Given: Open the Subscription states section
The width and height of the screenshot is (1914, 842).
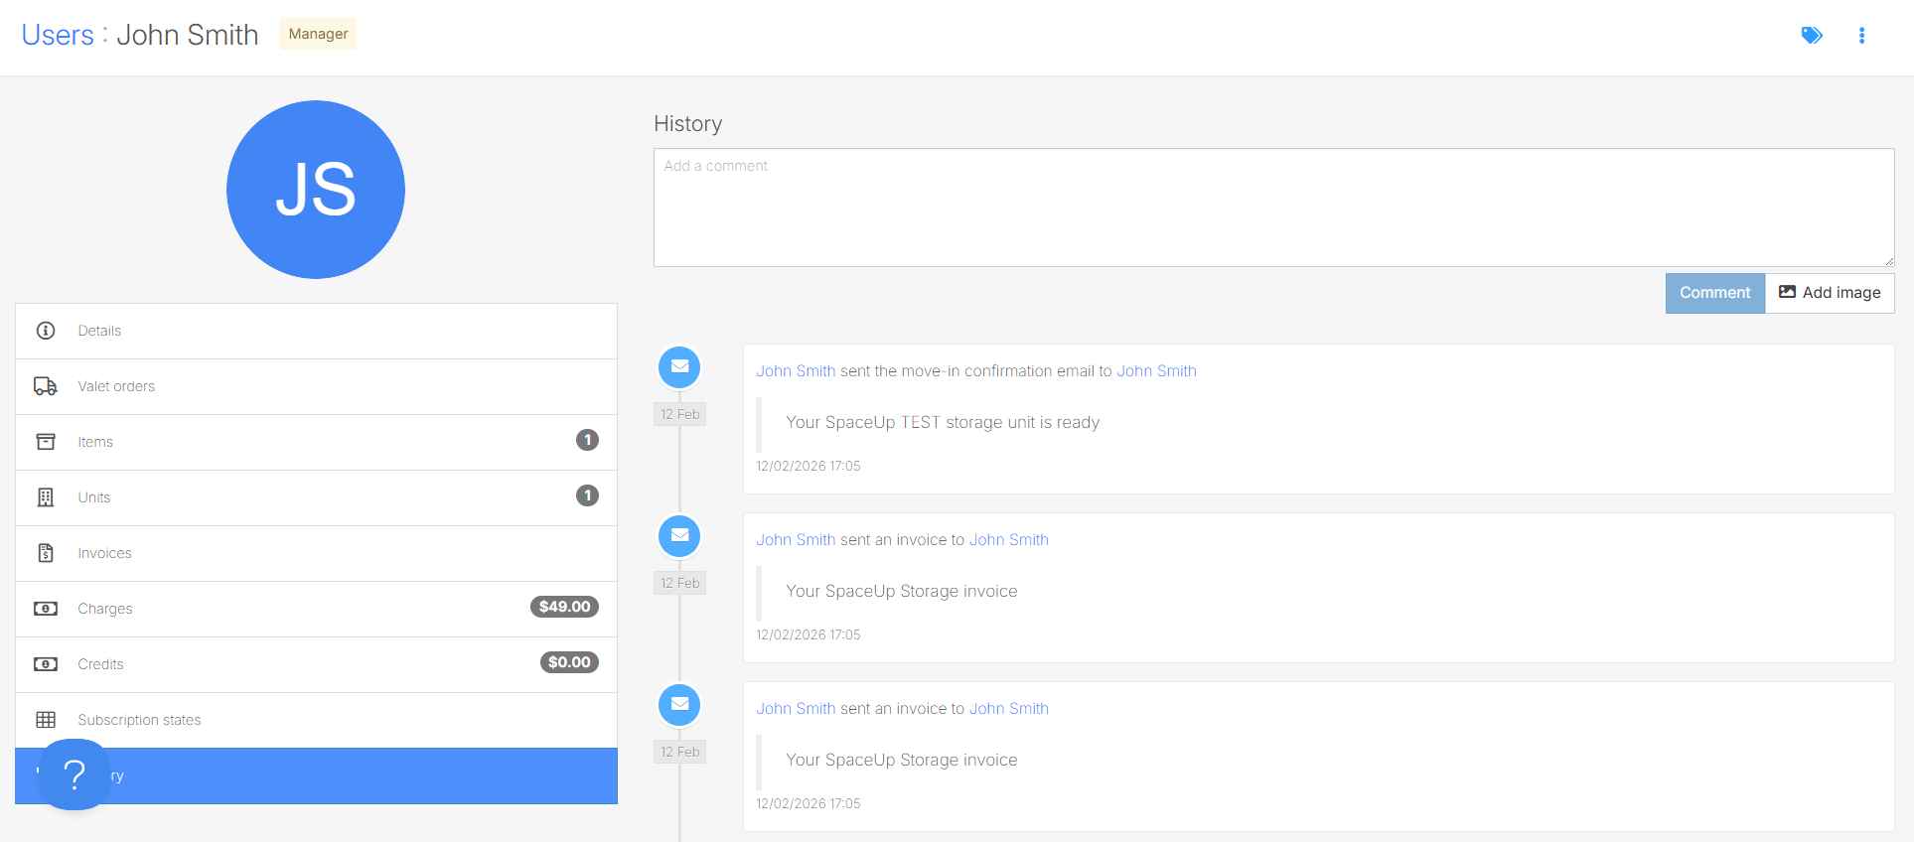Looking at the screenshot, I should (x=316, y=720).
